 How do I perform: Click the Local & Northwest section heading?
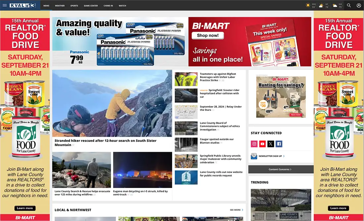click(73, 210)
